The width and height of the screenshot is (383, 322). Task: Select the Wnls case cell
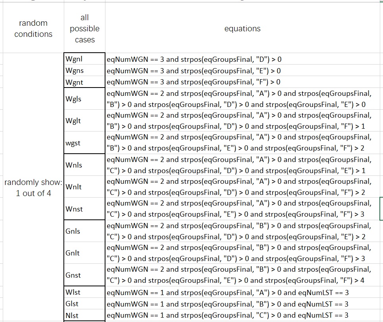(84, 165)
